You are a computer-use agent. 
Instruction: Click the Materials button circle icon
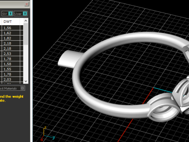click(x=22, y=88)
